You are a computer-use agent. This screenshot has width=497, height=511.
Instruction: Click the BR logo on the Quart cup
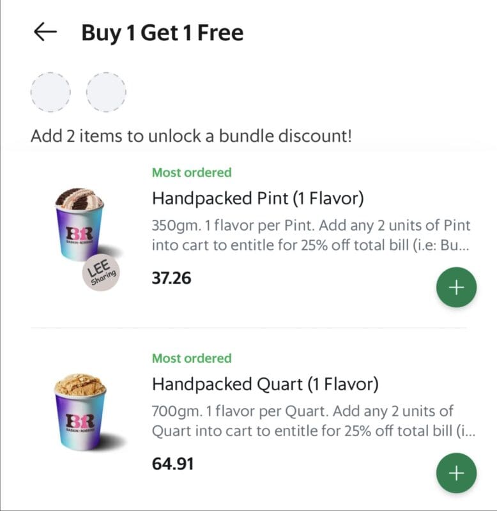tap(80, 422)
